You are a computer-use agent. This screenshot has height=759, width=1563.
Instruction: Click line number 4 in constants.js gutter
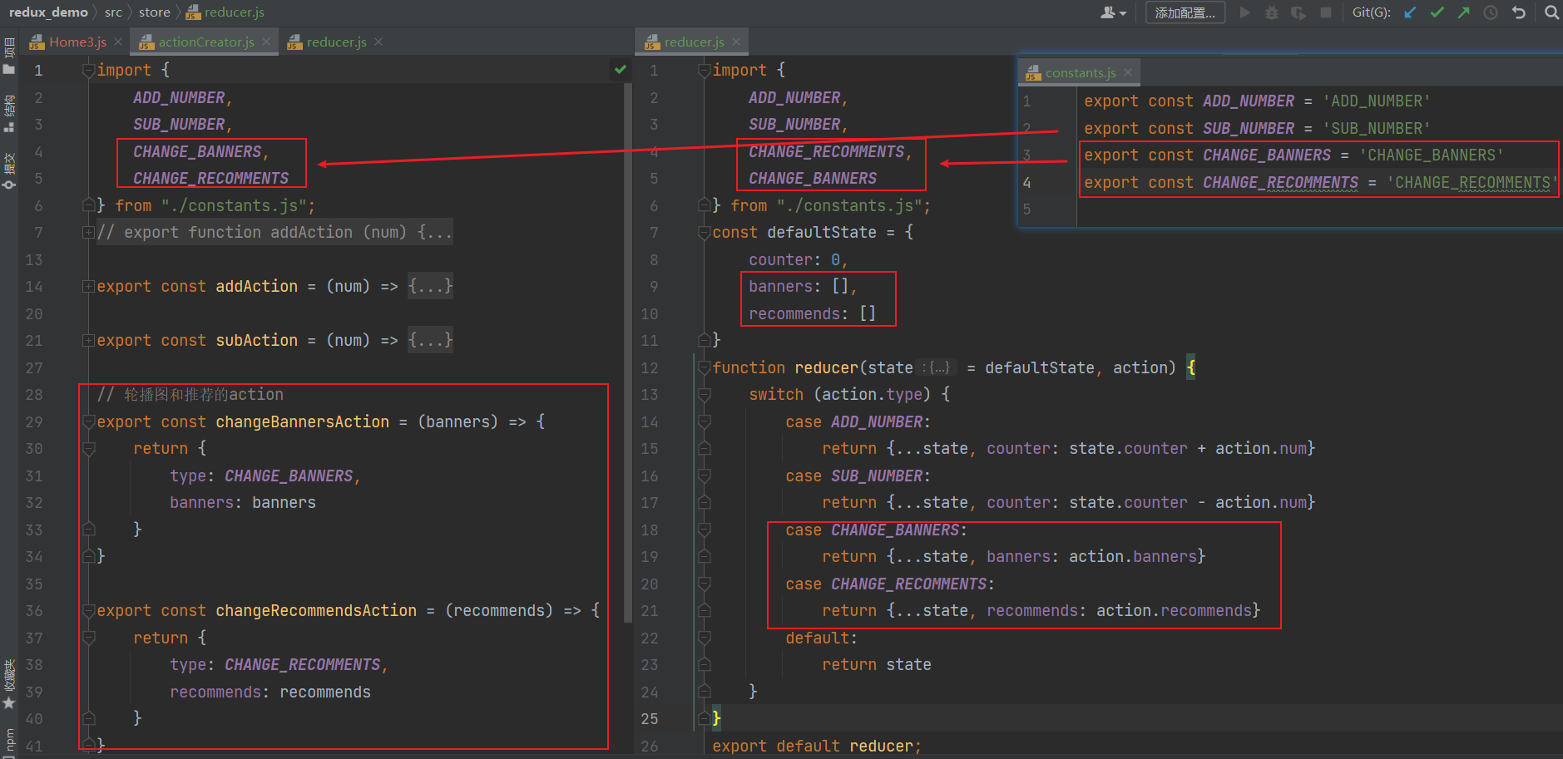click(1026, 183)
